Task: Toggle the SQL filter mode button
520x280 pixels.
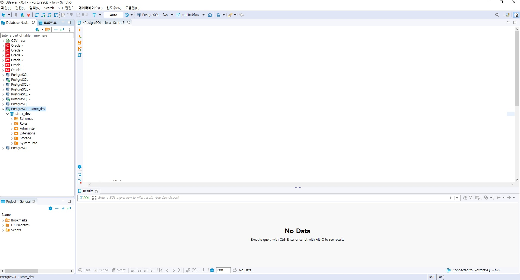Action: pos(84,198)
